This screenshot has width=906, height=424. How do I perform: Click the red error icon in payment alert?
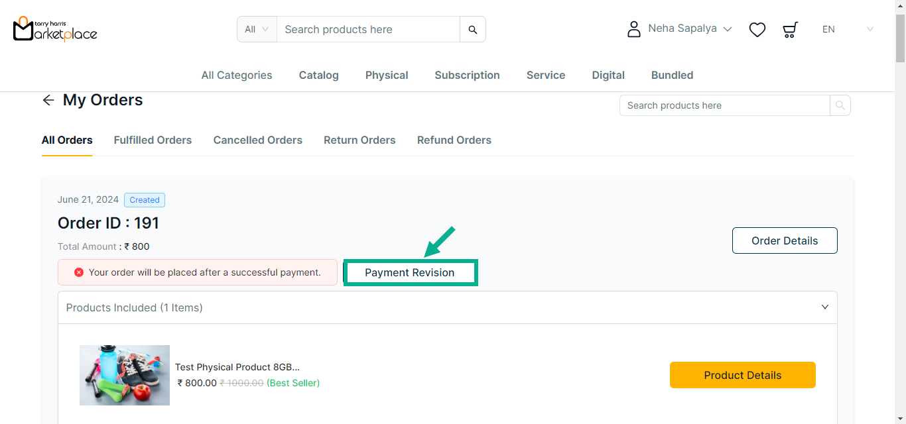(79, 272)
